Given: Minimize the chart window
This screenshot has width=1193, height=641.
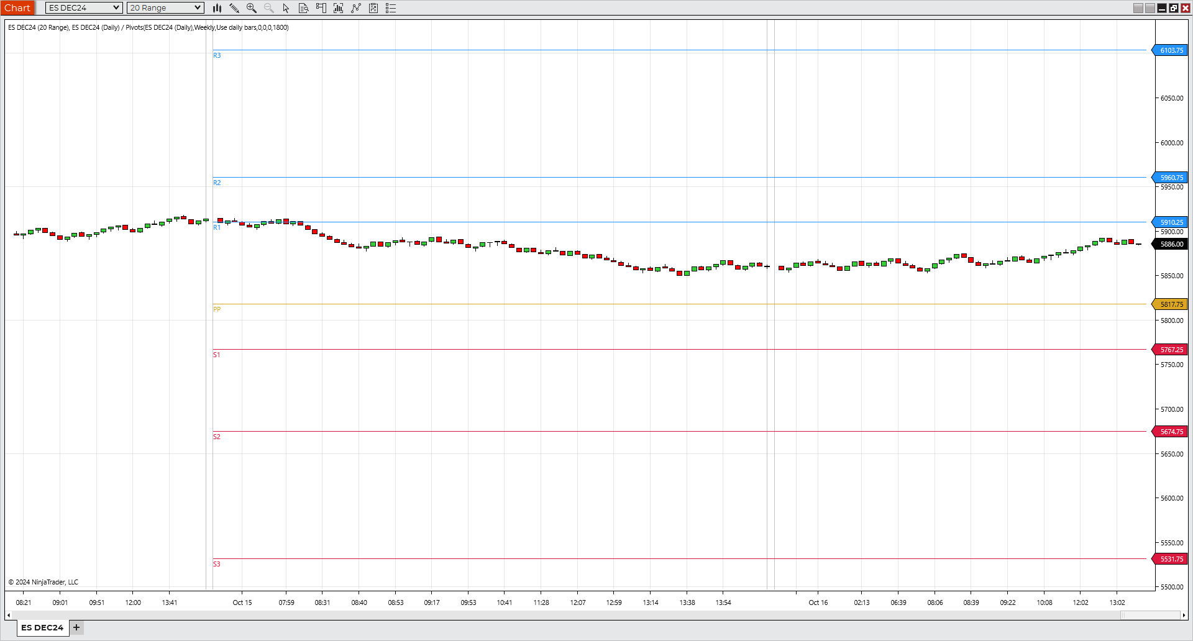Looking at the screenshot, I should point(1162,8).
